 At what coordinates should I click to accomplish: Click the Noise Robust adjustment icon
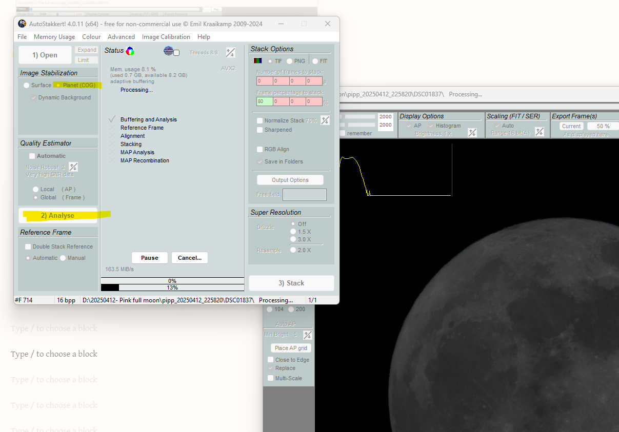pos(73,167)
